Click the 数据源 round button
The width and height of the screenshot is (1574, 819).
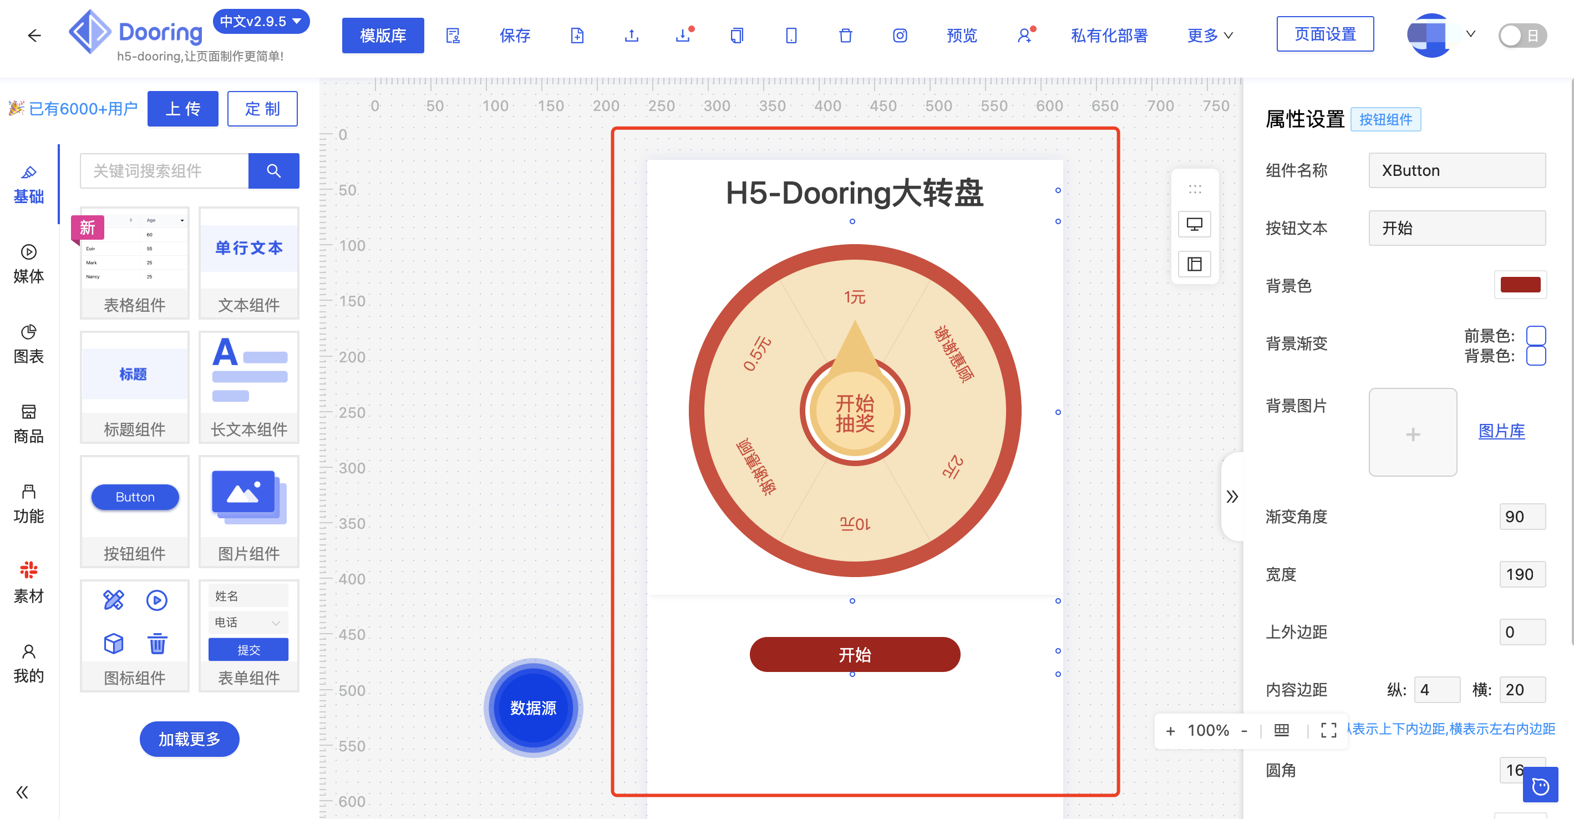coord(533,708)
